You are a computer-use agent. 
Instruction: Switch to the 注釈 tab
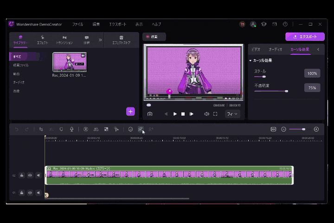86,40
